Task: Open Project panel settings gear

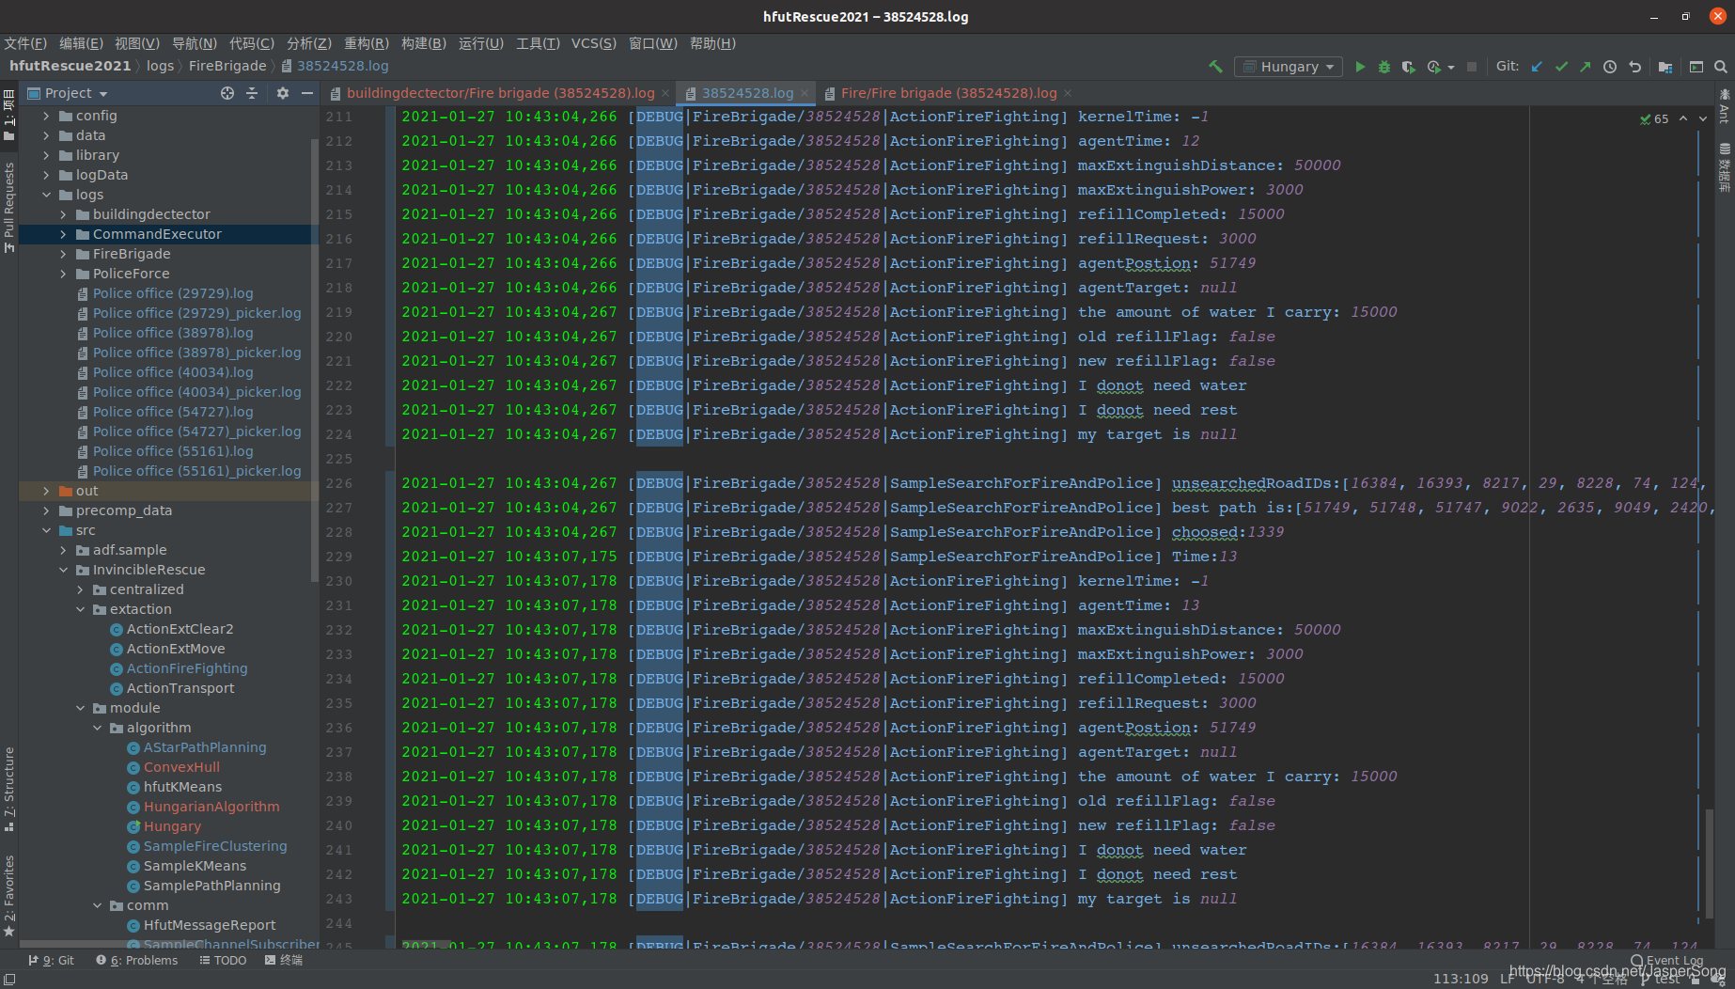Action: pos(283,93)
